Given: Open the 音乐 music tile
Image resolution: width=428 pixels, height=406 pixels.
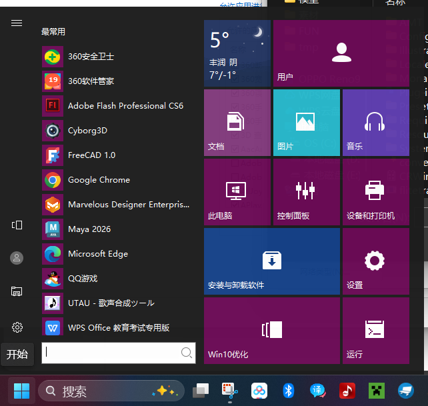Looking at the screenshot, I should tap(376, 123).
